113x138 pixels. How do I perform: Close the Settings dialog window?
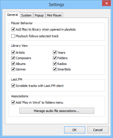click(x=106, y=3)
